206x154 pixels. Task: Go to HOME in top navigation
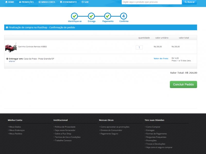10,2
